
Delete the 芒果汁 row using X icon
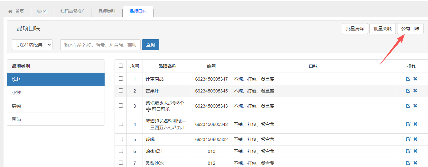coord(415,91)
